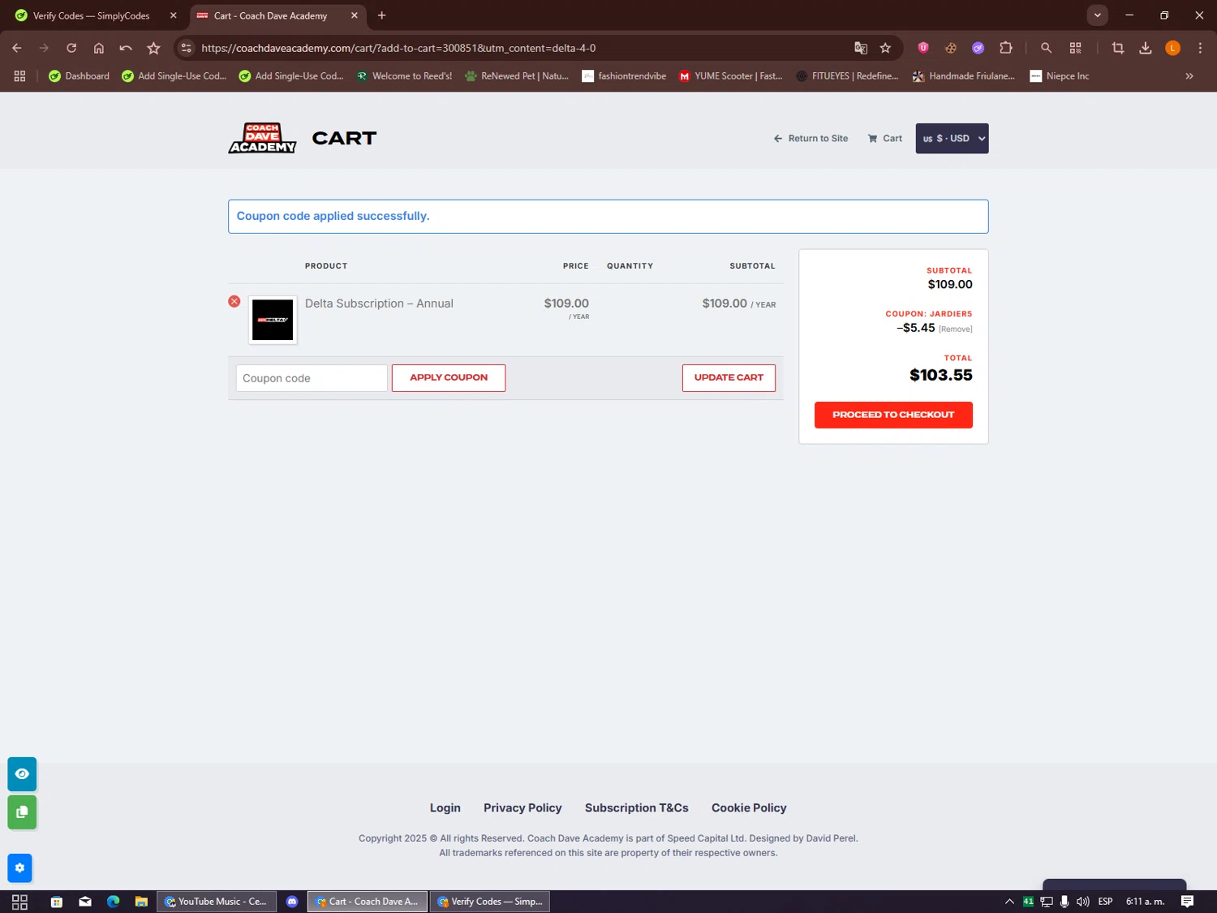
Task: Open the browser three-dot menu
Action: click(1200, 48)
